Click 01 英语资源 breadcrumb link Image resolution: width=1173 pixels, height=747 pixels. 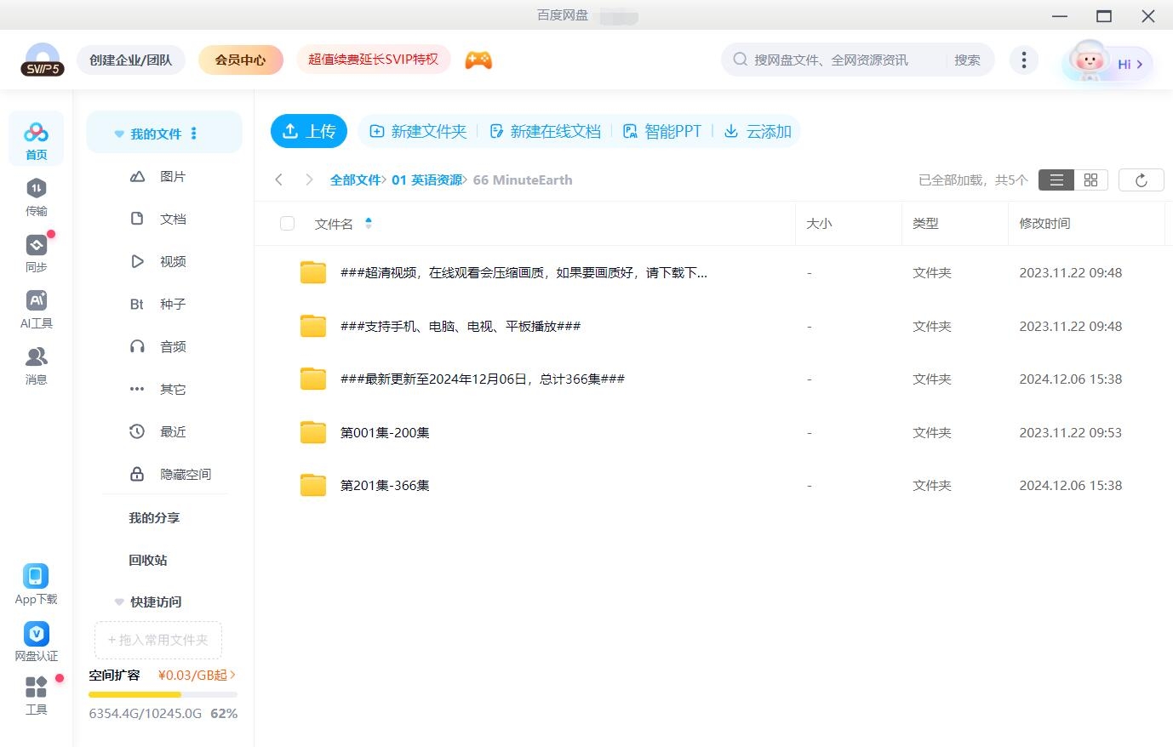426,180
